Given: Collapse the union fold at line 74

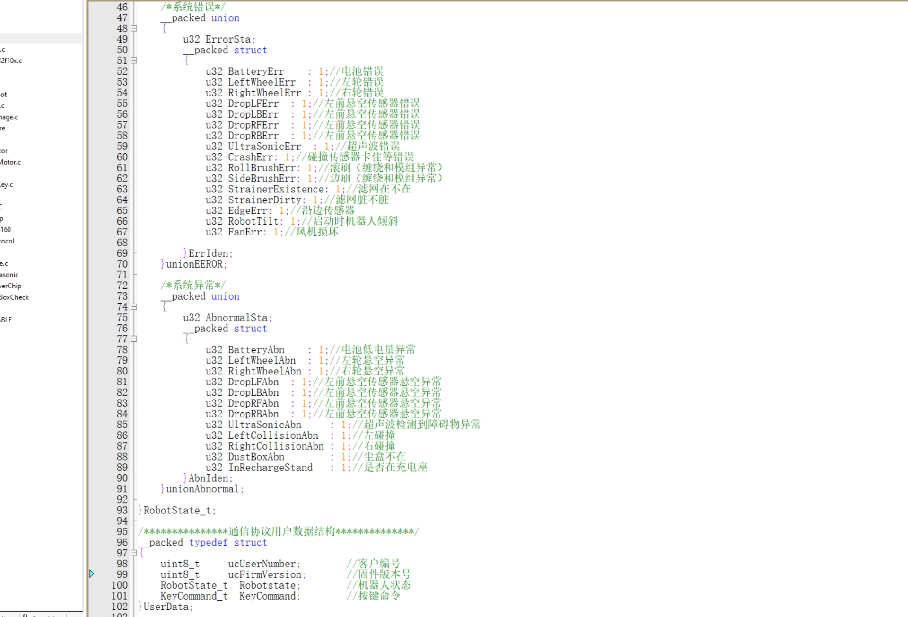Looking at the screenshot, I should click(x=134, y=307).
